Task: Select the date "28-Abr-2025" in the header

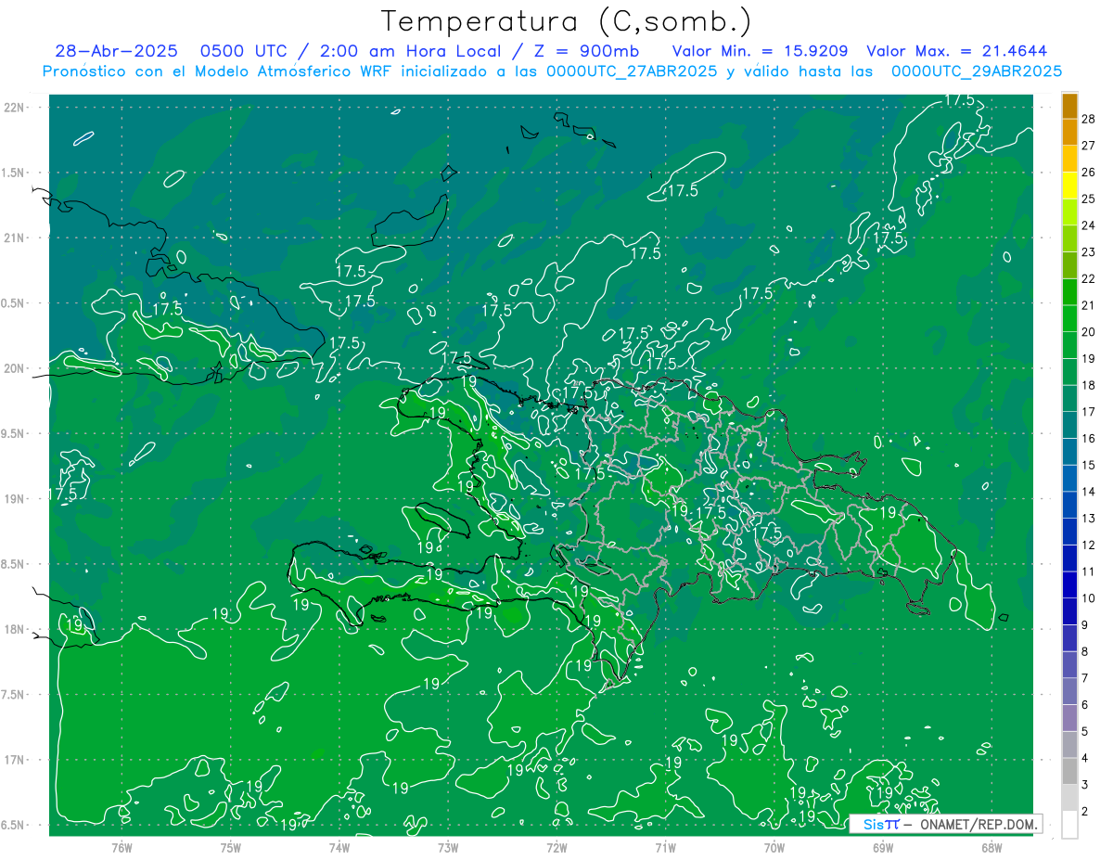Action: [x=117, y=51]
